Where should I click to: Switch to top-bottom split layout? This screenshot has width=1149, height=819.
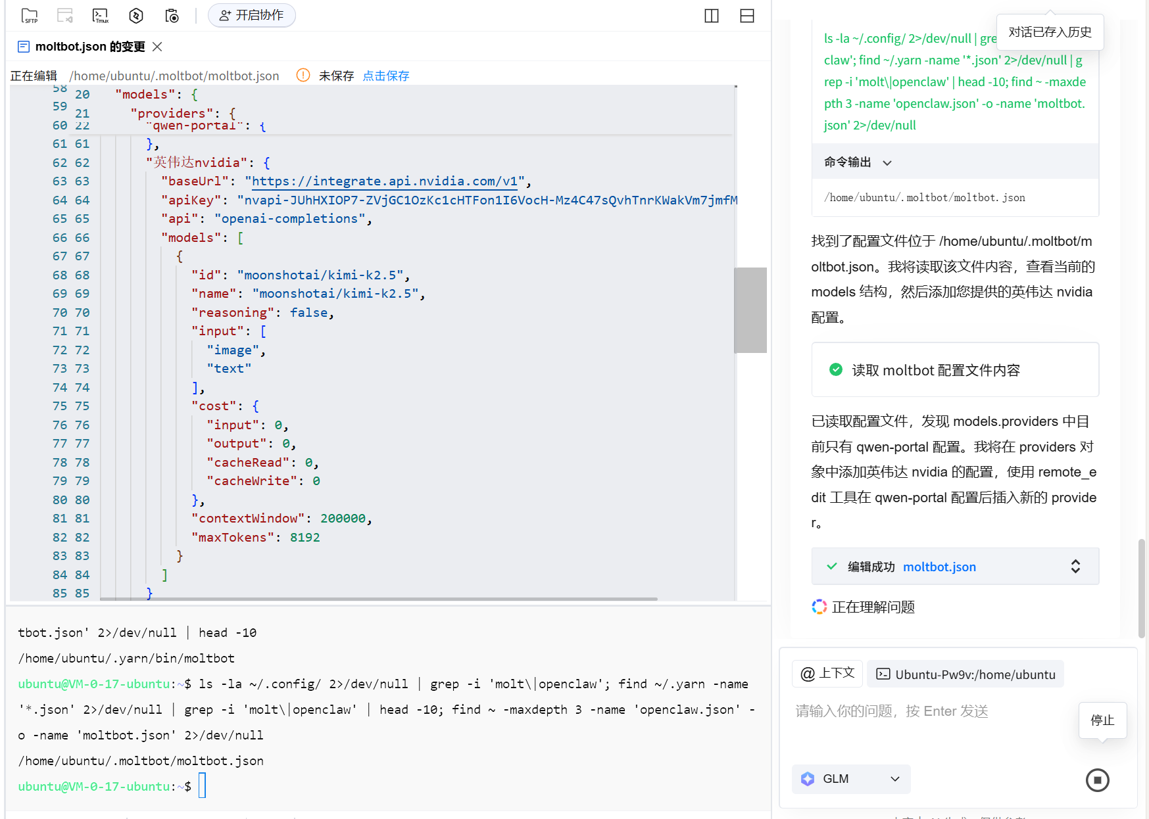tap(747, 16)
